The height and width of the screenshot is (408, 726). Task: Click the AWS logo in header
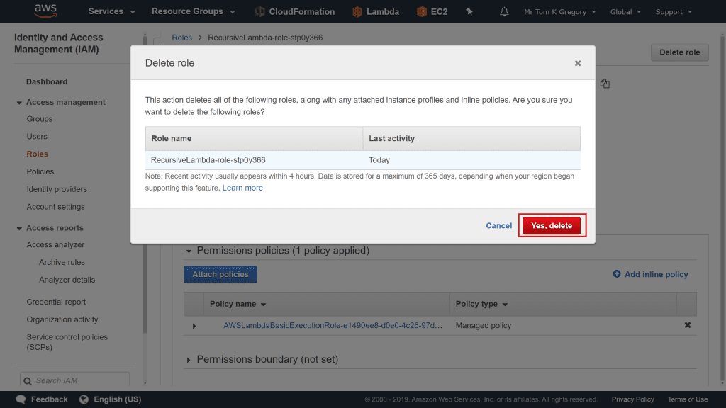46,11
